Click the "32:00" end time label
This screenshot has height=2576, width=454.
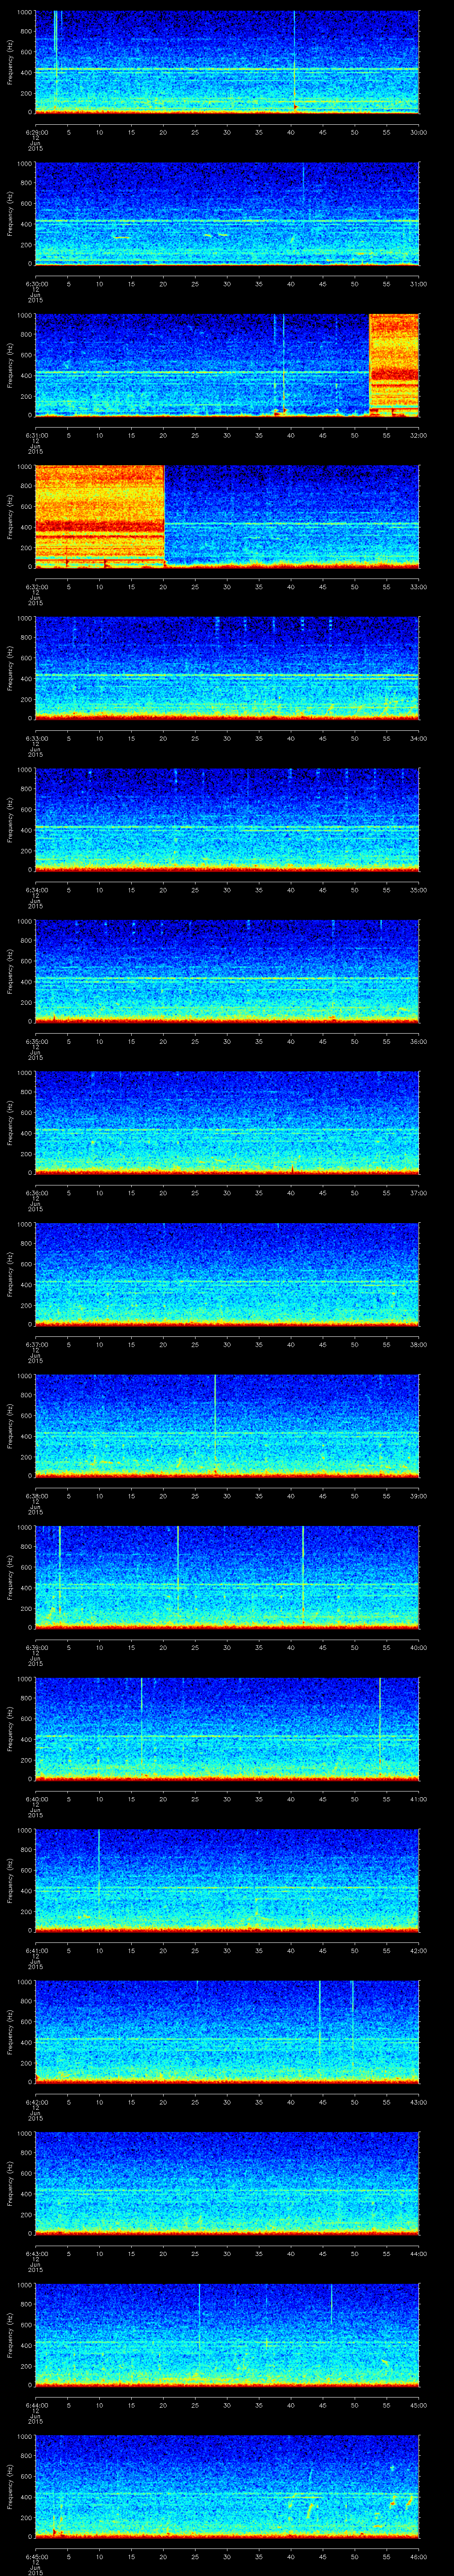click(419, 435)
